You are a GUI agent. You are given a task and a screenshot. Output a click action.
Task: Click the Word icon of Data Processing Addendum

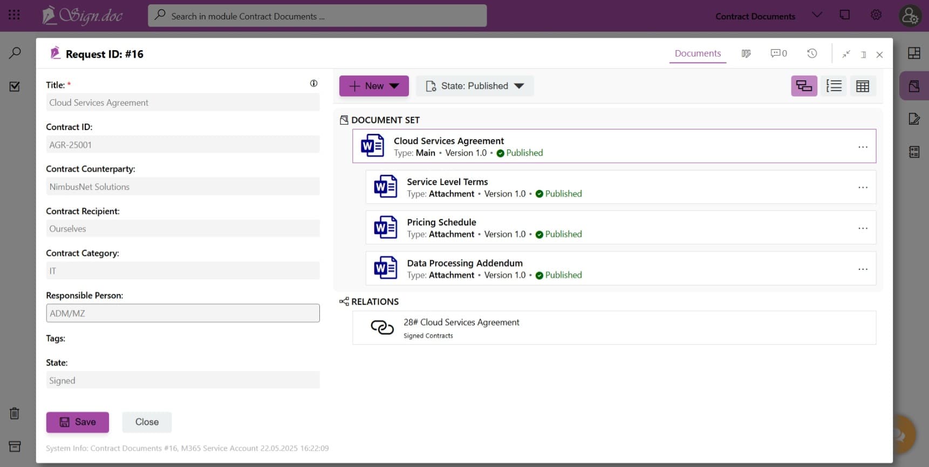[x=386, y=268]
